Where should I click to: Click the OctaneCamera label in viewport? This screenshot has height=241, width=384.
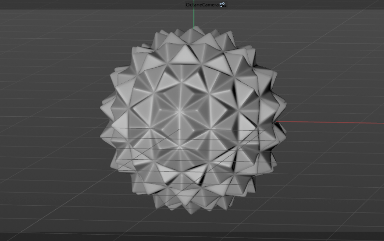pyautogui.click(x=202, y=5)
